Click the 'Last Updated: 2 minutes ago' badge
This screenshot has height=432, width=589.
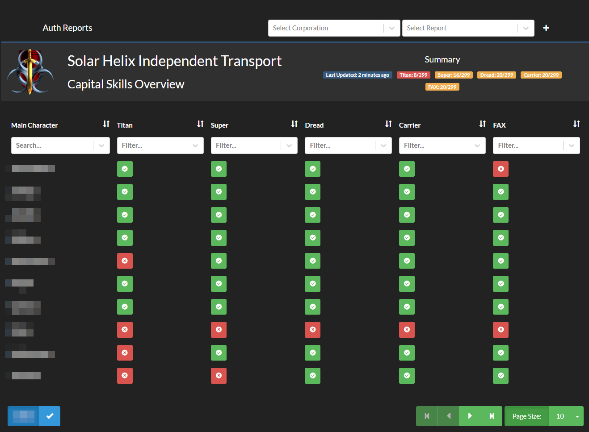[358, 75]
